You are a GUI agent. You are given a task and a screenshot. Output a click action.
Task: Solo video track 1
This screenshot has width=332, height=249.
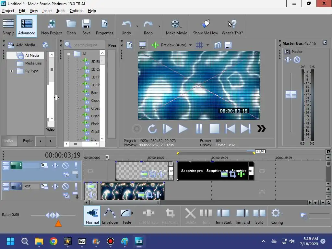(x=76, y=165)
